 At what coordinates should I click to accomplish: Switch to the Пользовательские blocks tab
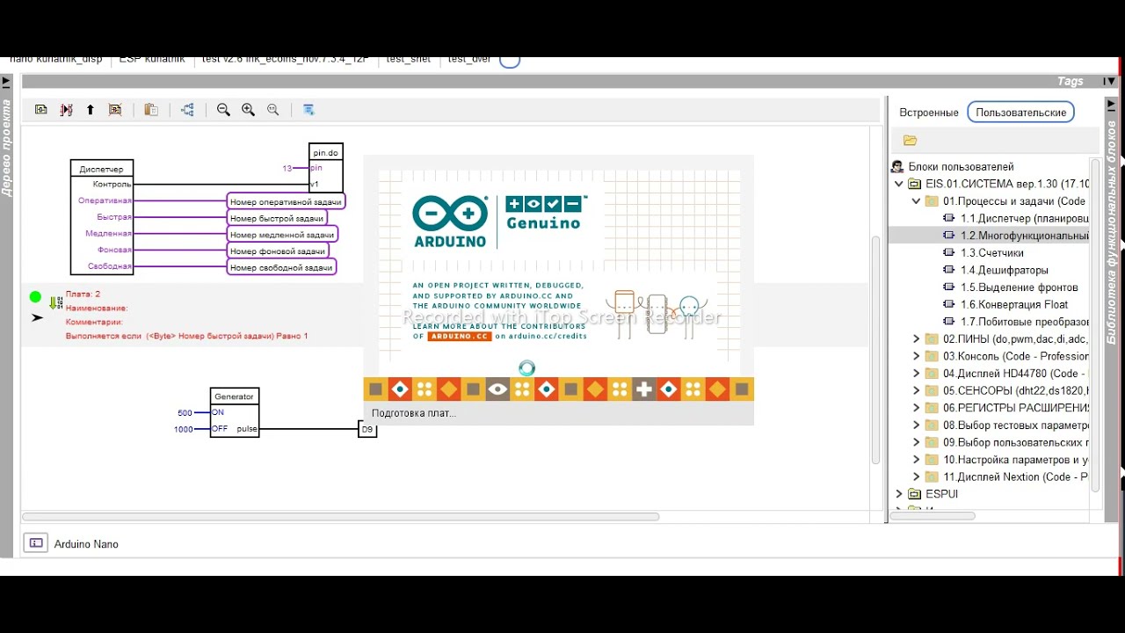click(1020, 113)
